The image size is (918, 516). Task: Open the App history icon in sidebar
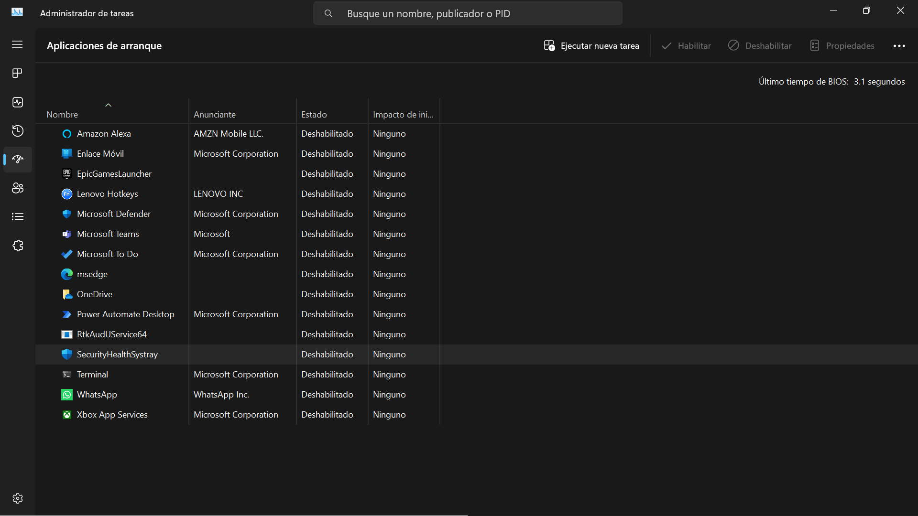click(x=17, y=131)
